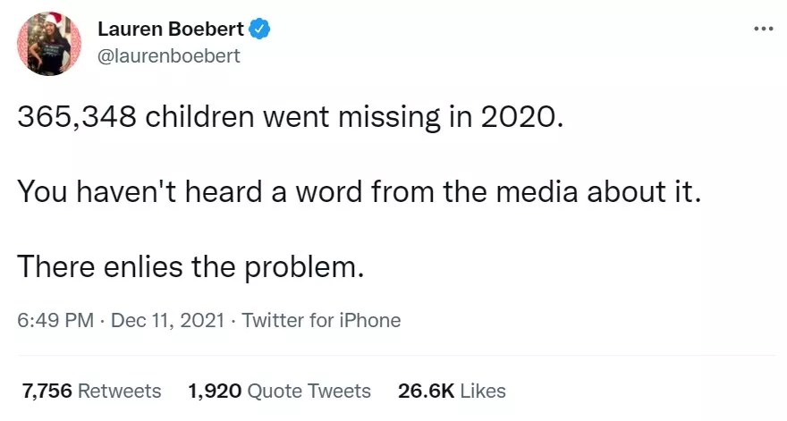Visit the @laurenboebert handle link

(x=169, y=55)
